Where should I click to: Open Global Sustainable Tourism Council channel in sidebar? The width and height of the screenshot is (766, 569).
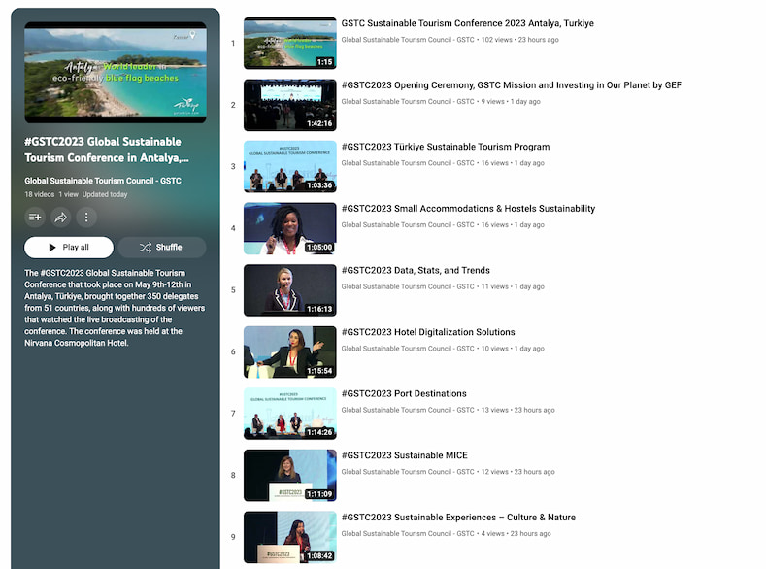click(x=103, y=181)
